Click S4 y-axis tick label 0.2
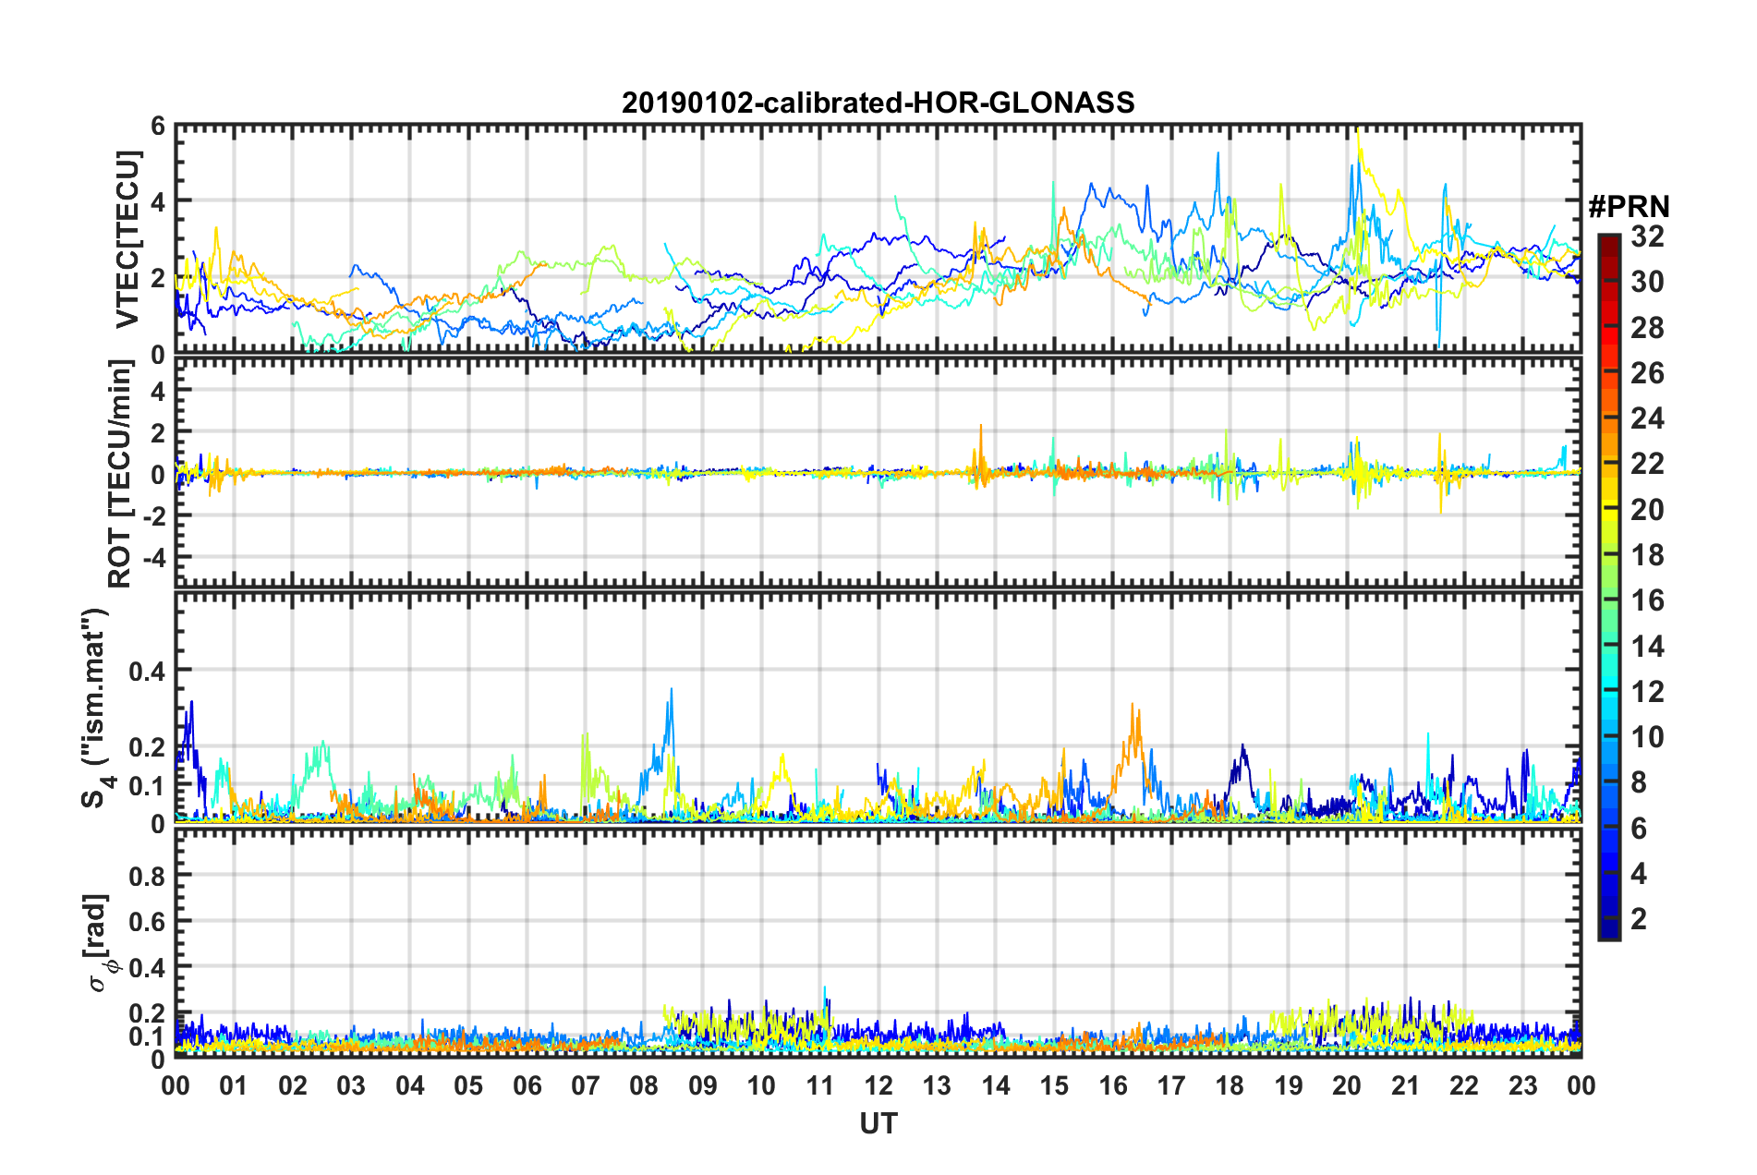The height and width of the screenshot is (1175, 1757). click(x=148, y=747)
